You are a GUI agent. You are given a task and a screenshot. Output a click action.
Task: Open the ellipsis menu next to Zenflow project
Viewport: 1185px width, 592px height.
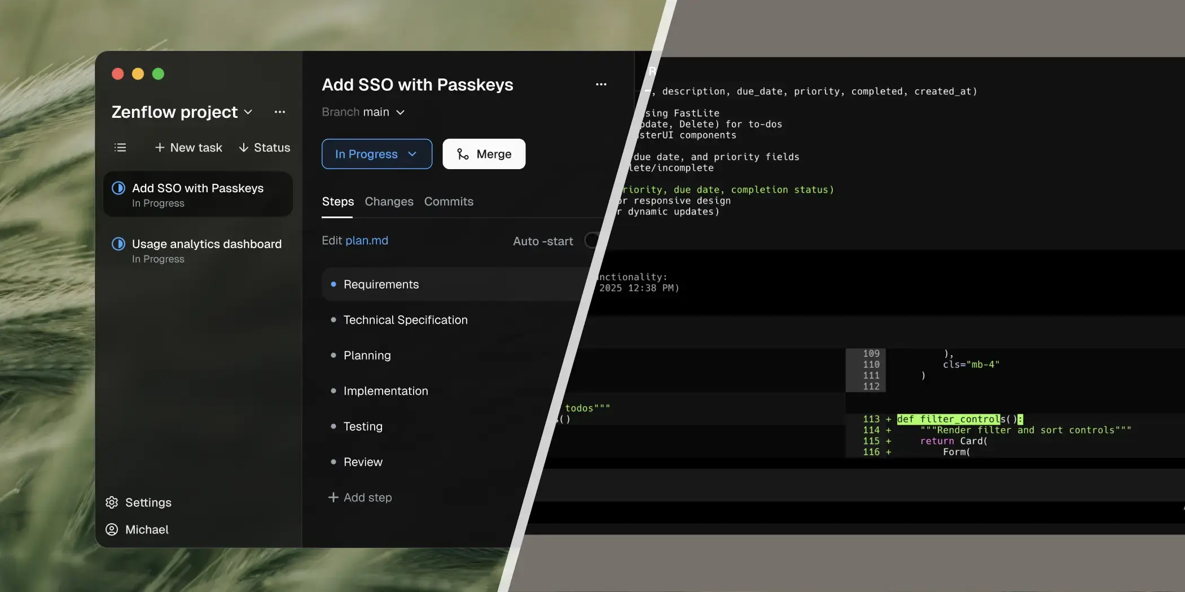pos(280,112)
